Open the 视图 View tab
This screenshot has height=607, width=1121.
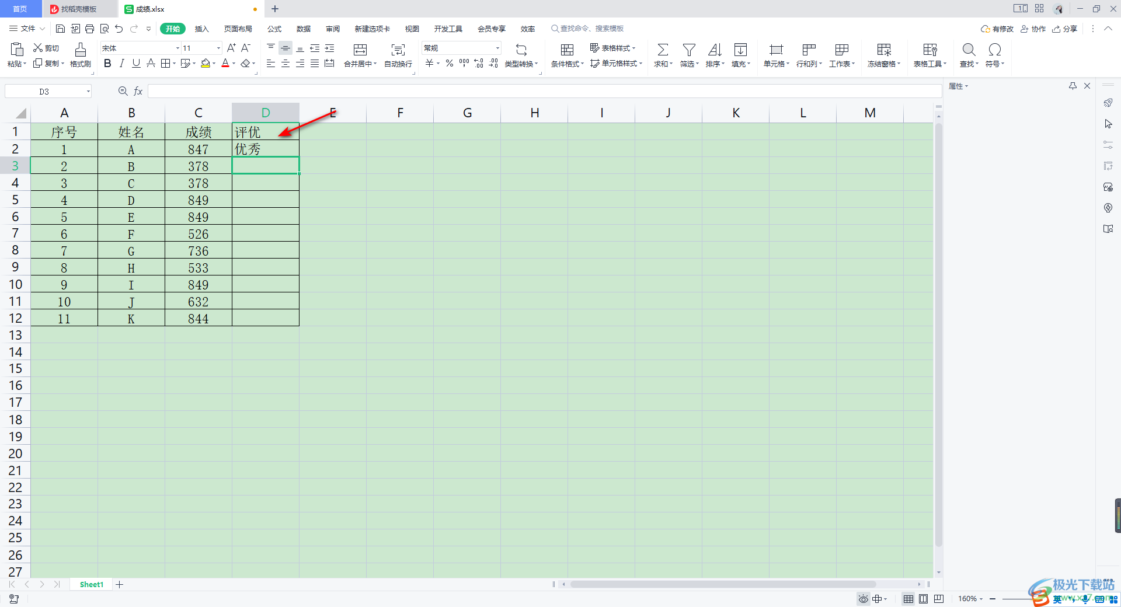[x=412, y=29]
